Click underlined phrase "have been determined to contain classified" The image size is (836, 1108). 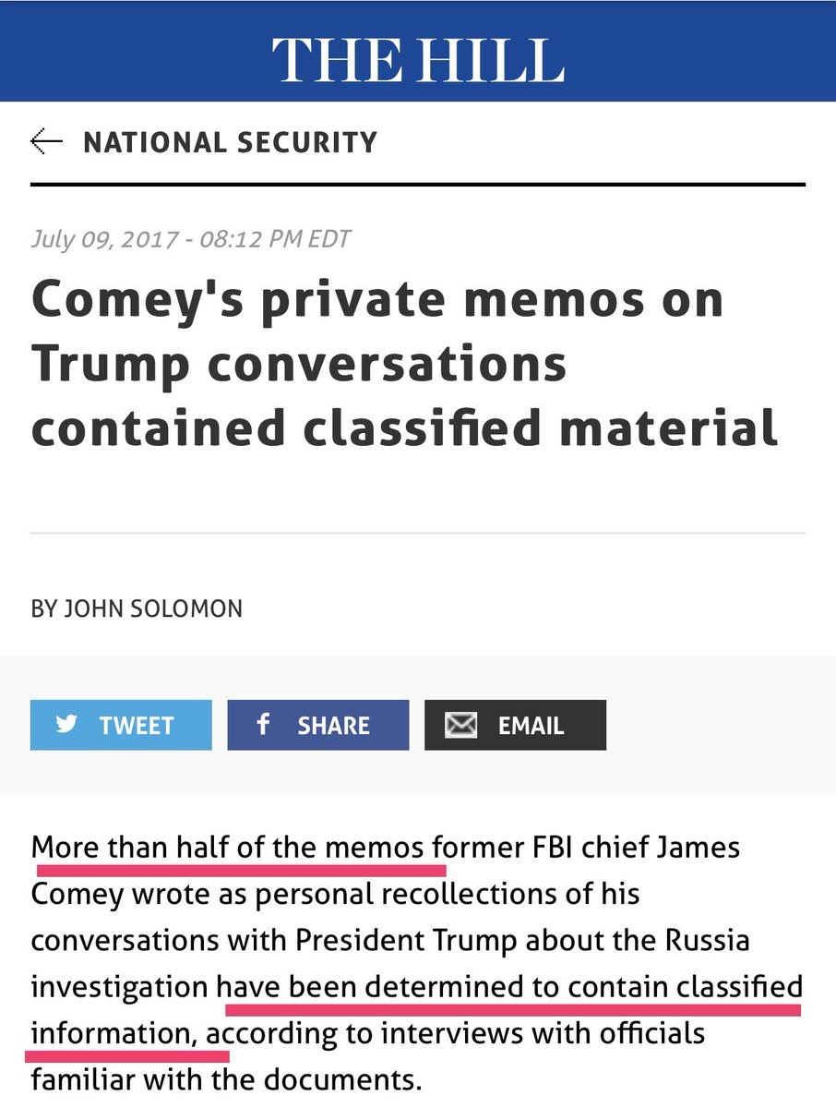[x=510, y=985]
